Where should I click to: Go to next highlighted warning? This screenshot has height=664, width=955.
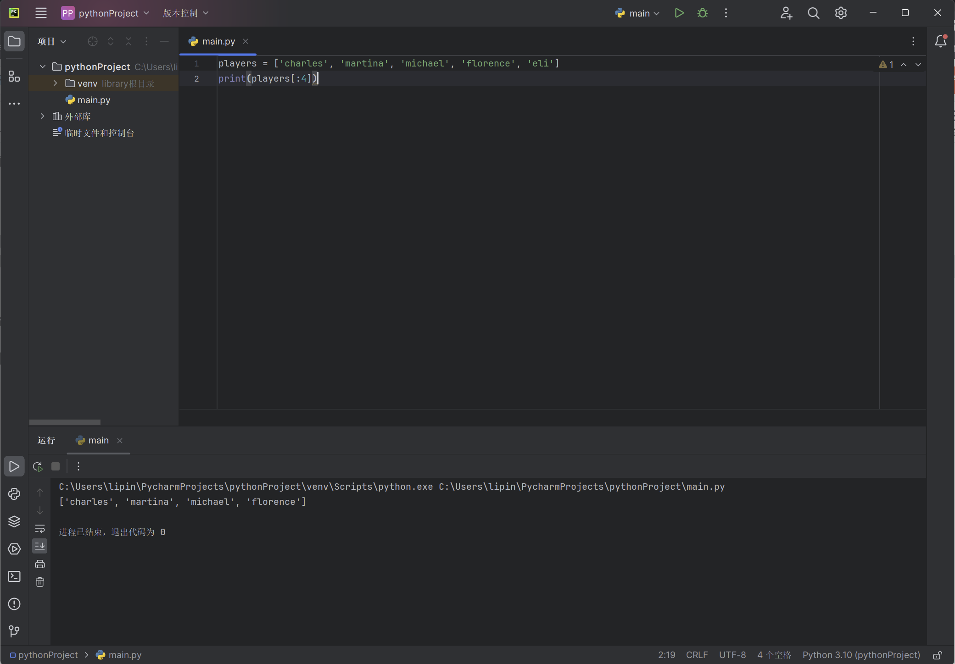pyautogui.click(x=918, y=65)
